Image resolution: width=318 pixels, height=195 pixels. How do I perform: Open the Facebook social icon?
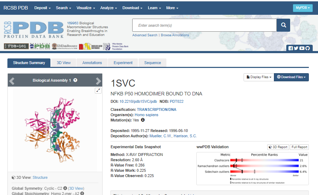[291, 49]
